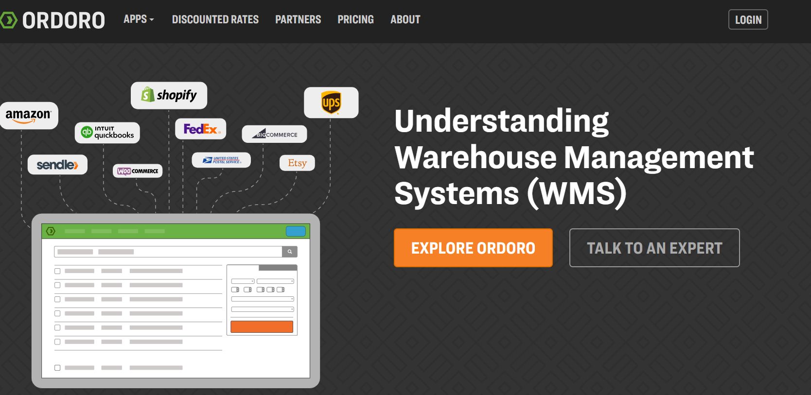Click the Sendle logo badge
The width and height of the screenshot is (811, 395).
pos(57,165)
